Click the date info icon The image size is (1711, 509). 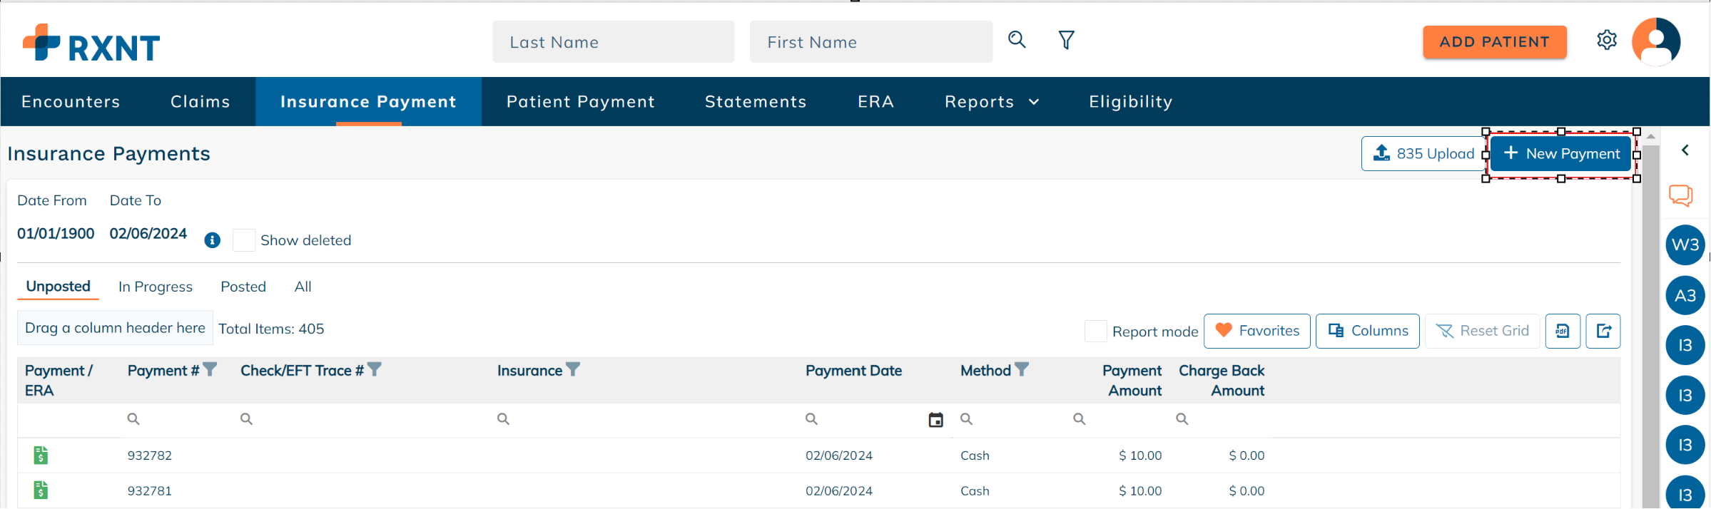(x=212, y=240)
